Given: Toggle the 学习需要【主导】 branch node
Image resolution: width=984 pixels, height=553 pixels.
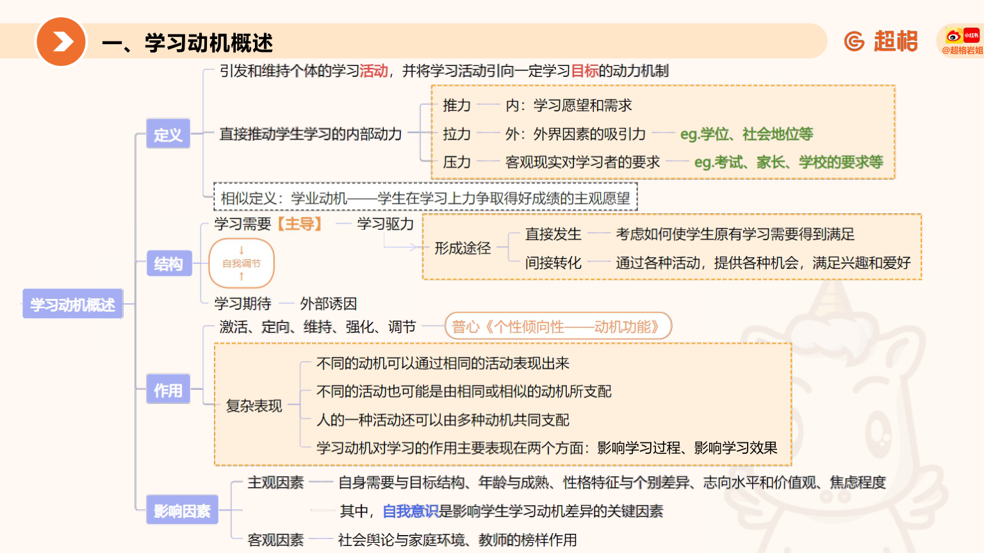Looking at the screenshot, I should (268, 224).
